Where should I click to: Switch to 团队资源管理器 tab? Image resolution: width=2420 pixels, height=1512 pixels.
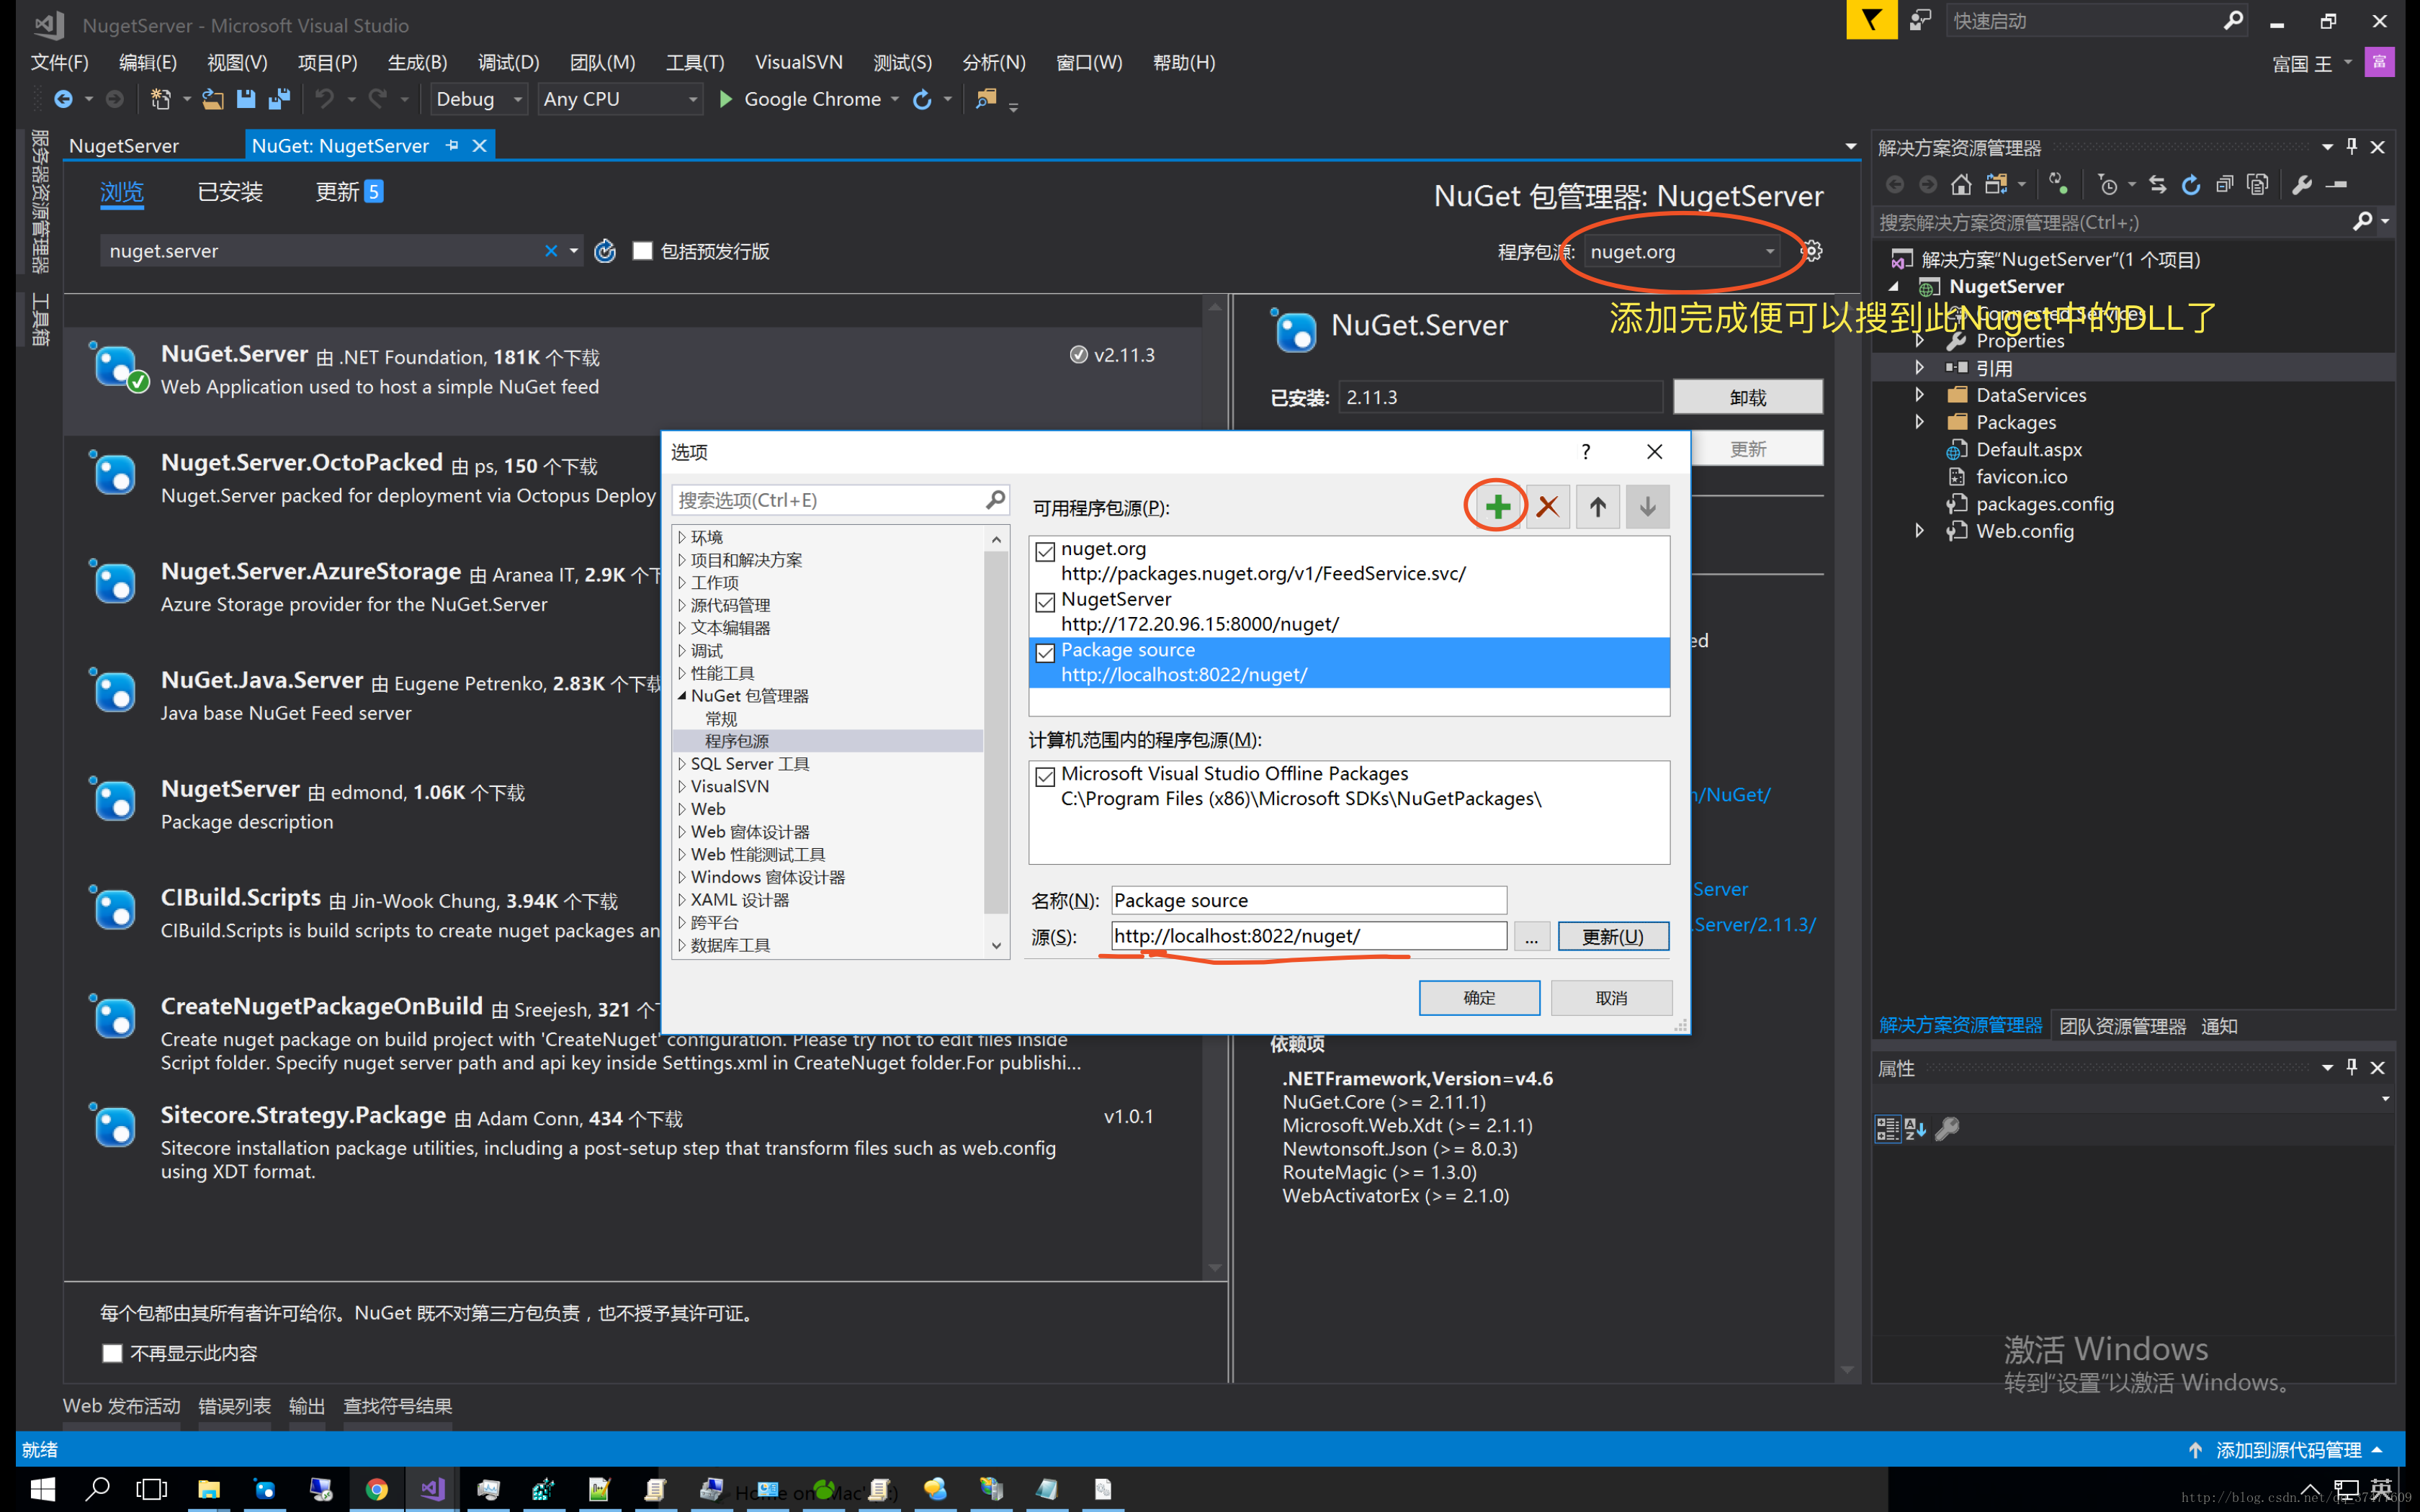pyautogui.click(x=2122, y=1026)
